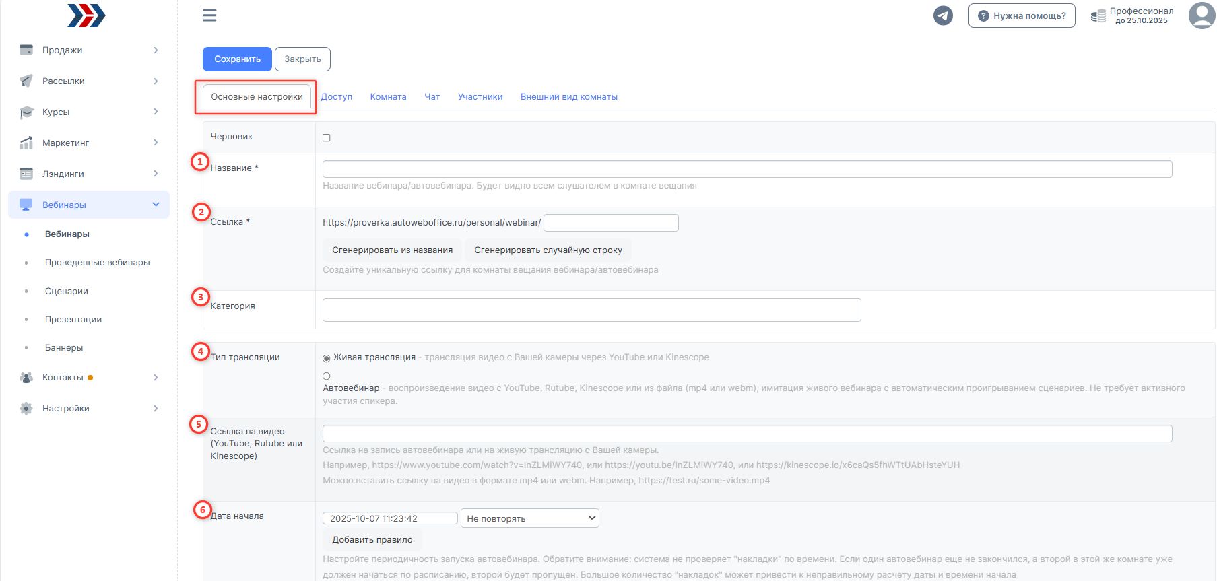Click the coins stack tariff icon
The image size is (1217, 581).
tap(1098, 15)
